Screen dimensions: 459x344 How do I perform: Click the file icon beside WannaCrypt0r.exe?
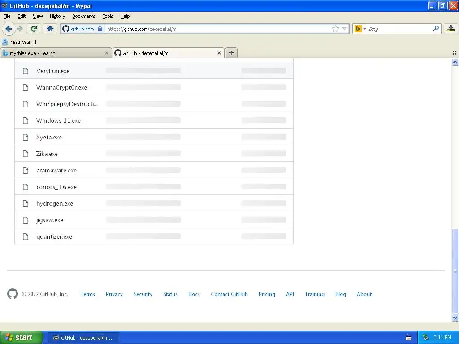click(x=26, y=87)
